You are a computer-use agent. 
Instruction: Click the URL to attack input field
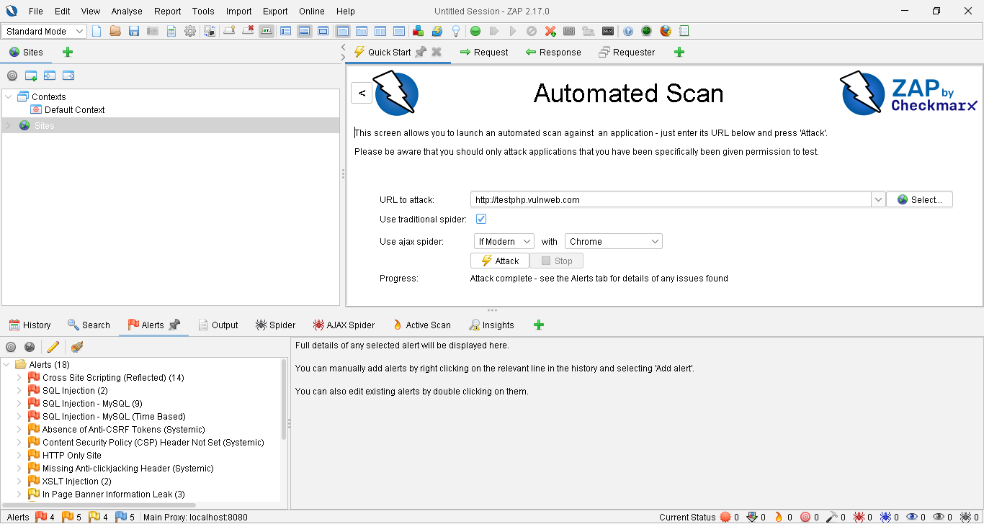pos(670,199)
